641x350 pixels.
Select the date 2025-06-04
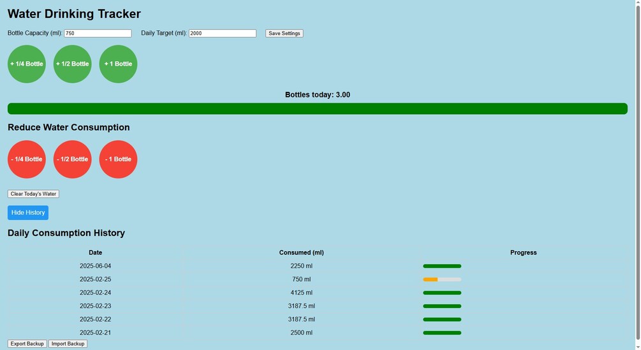95,266
